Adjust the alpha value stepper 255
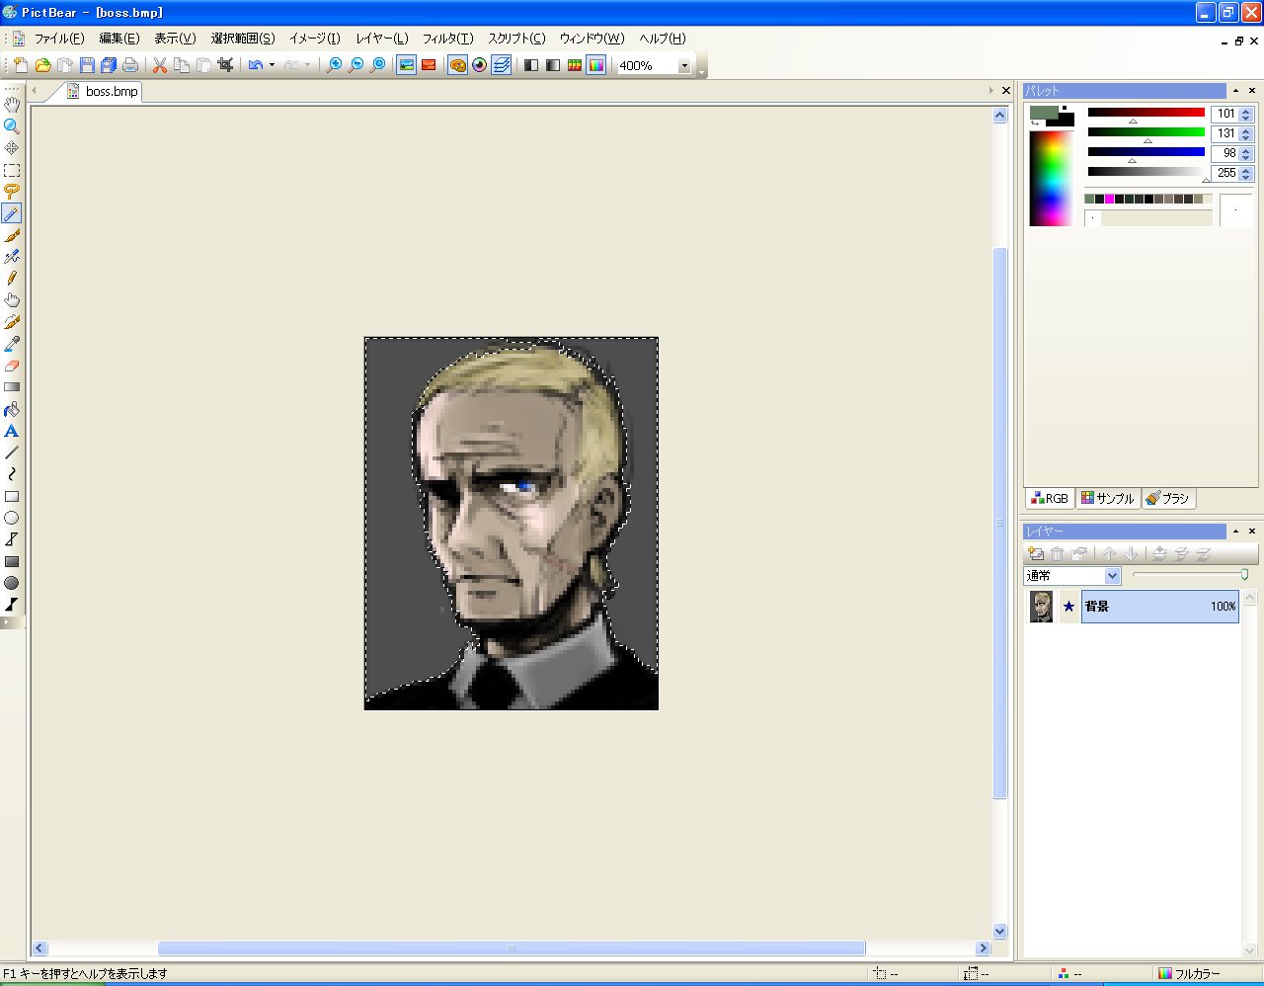1264x986 pixels. pyautogui.click(x=1246, y=173)
